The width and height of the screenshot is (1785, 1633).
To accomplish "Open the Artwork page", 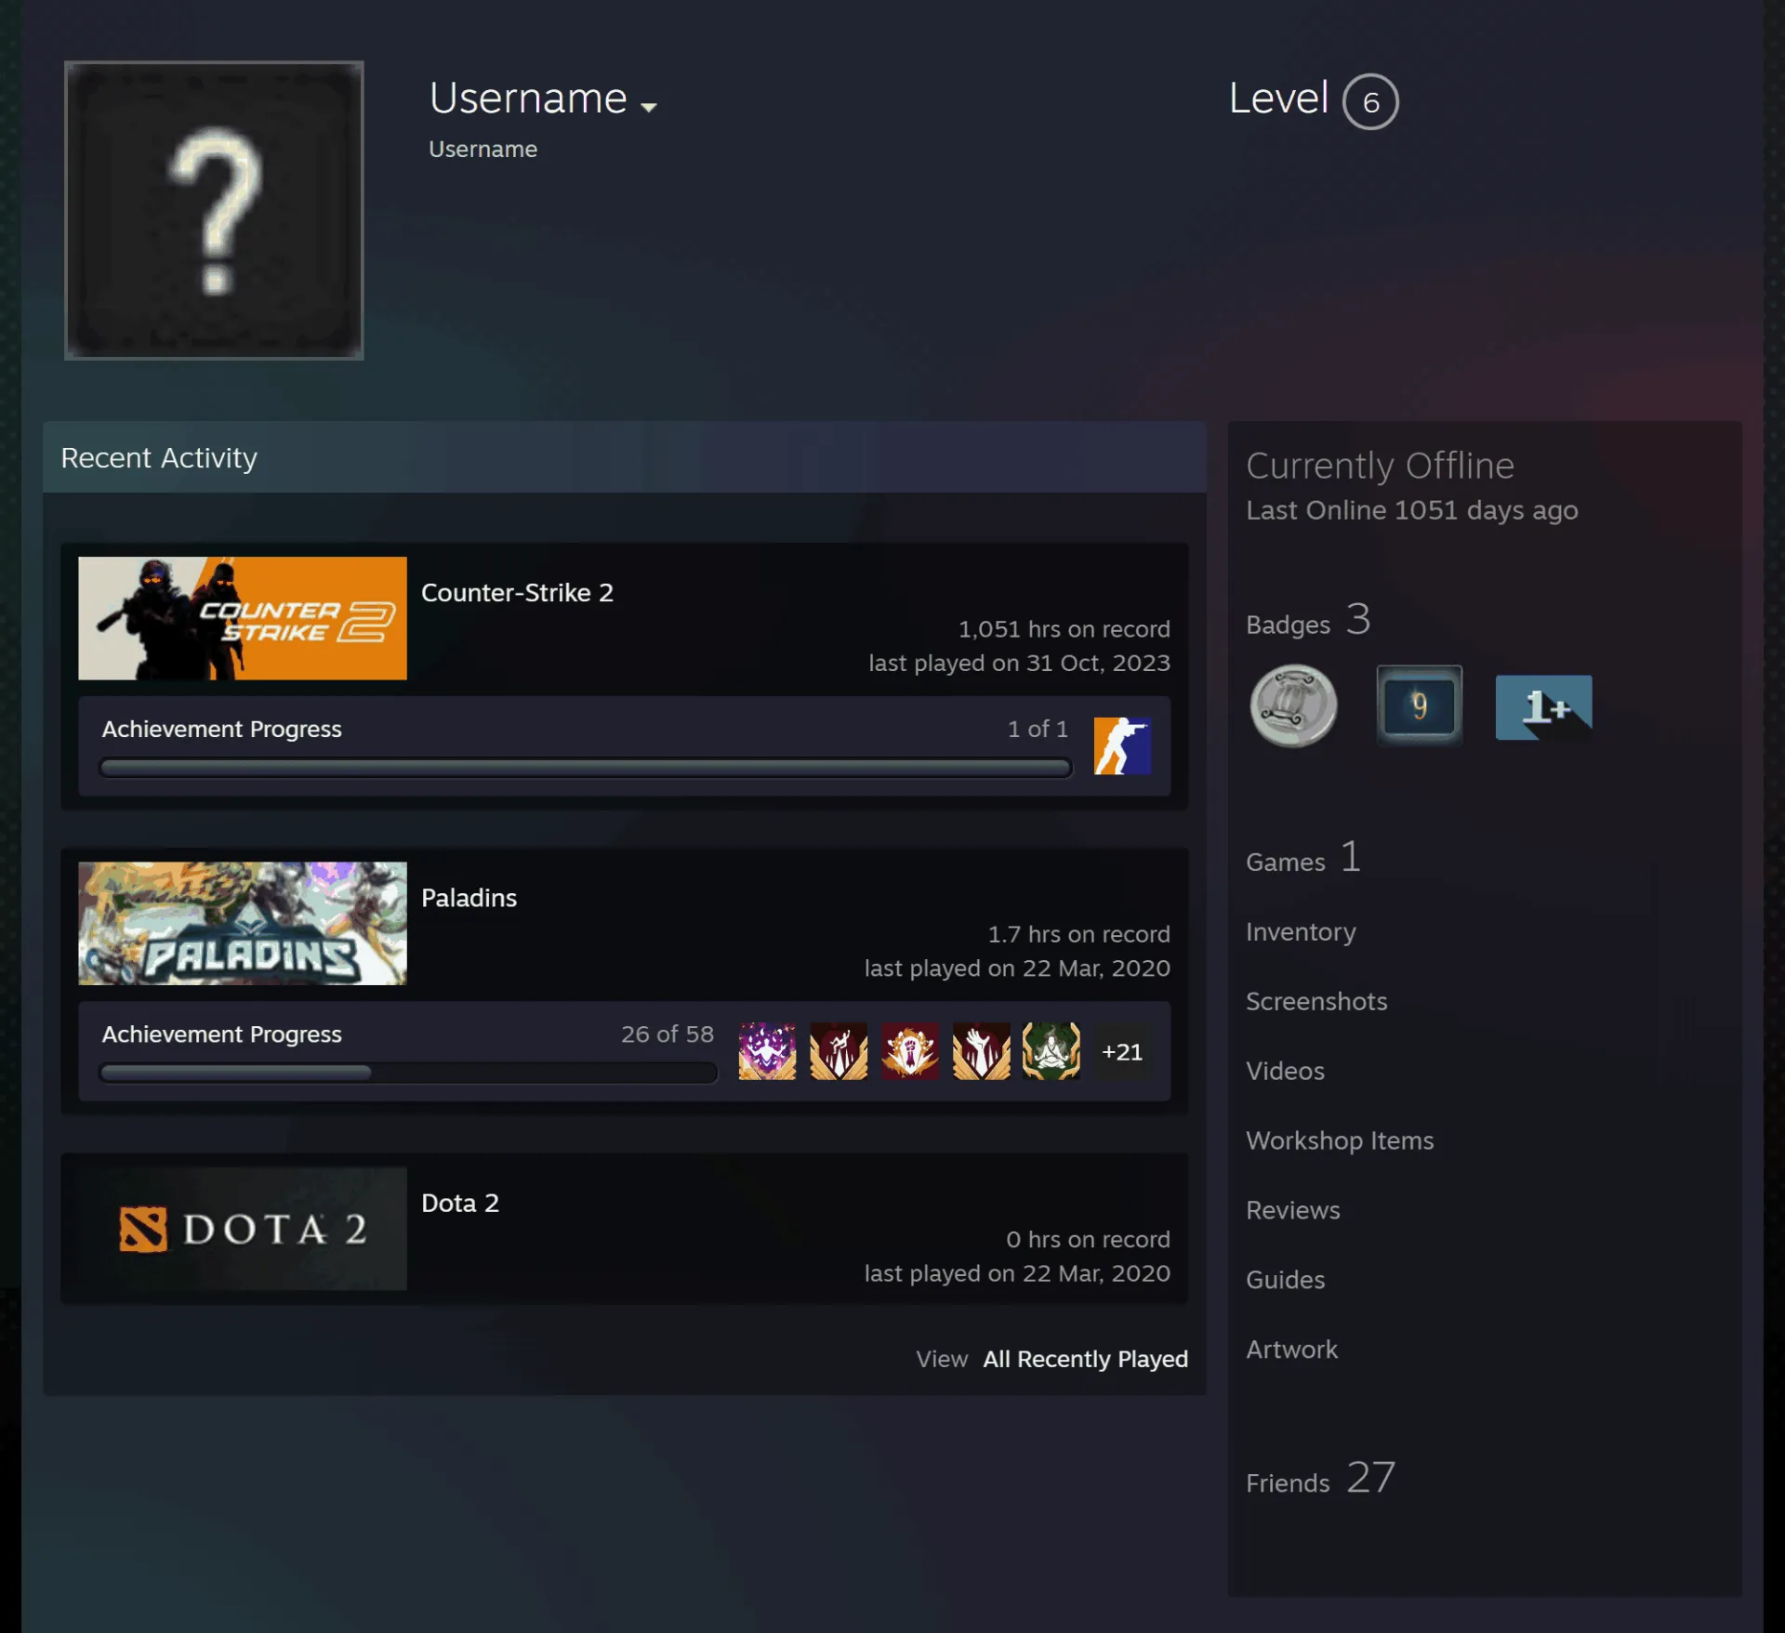I will click(x=1291, y=1350).
